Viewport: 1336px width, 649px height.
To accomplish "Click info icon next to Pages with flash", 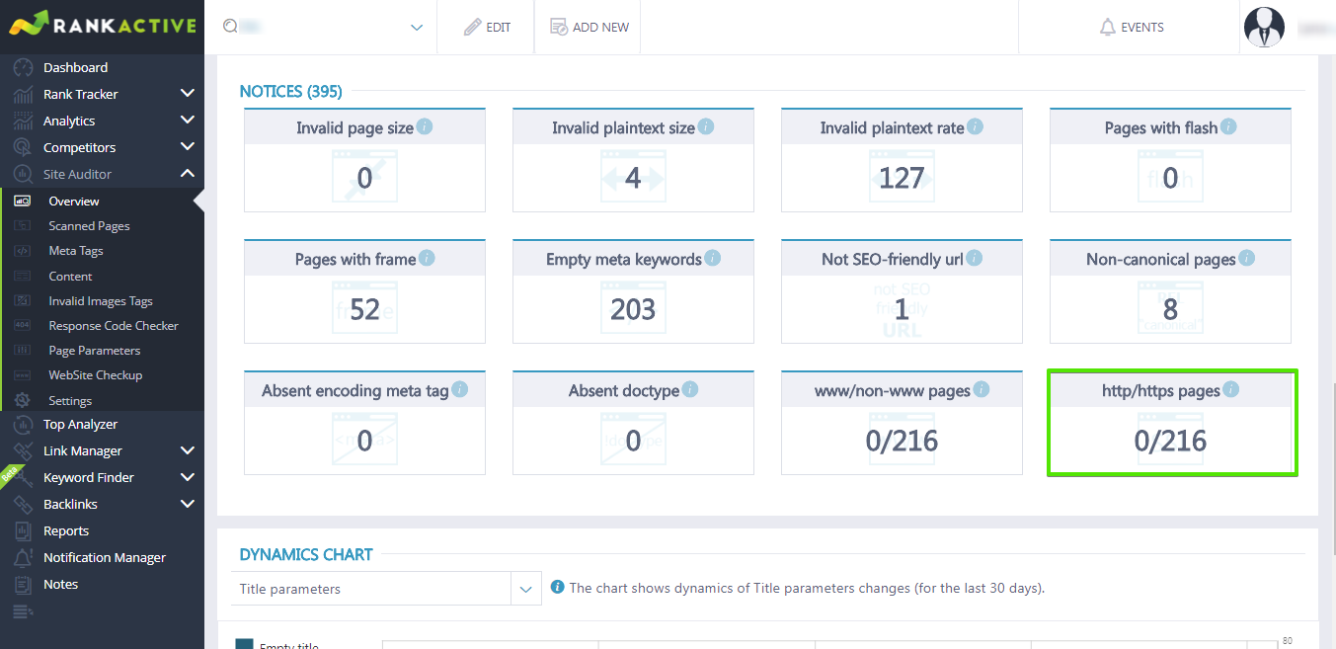I will click(1228, 127).
